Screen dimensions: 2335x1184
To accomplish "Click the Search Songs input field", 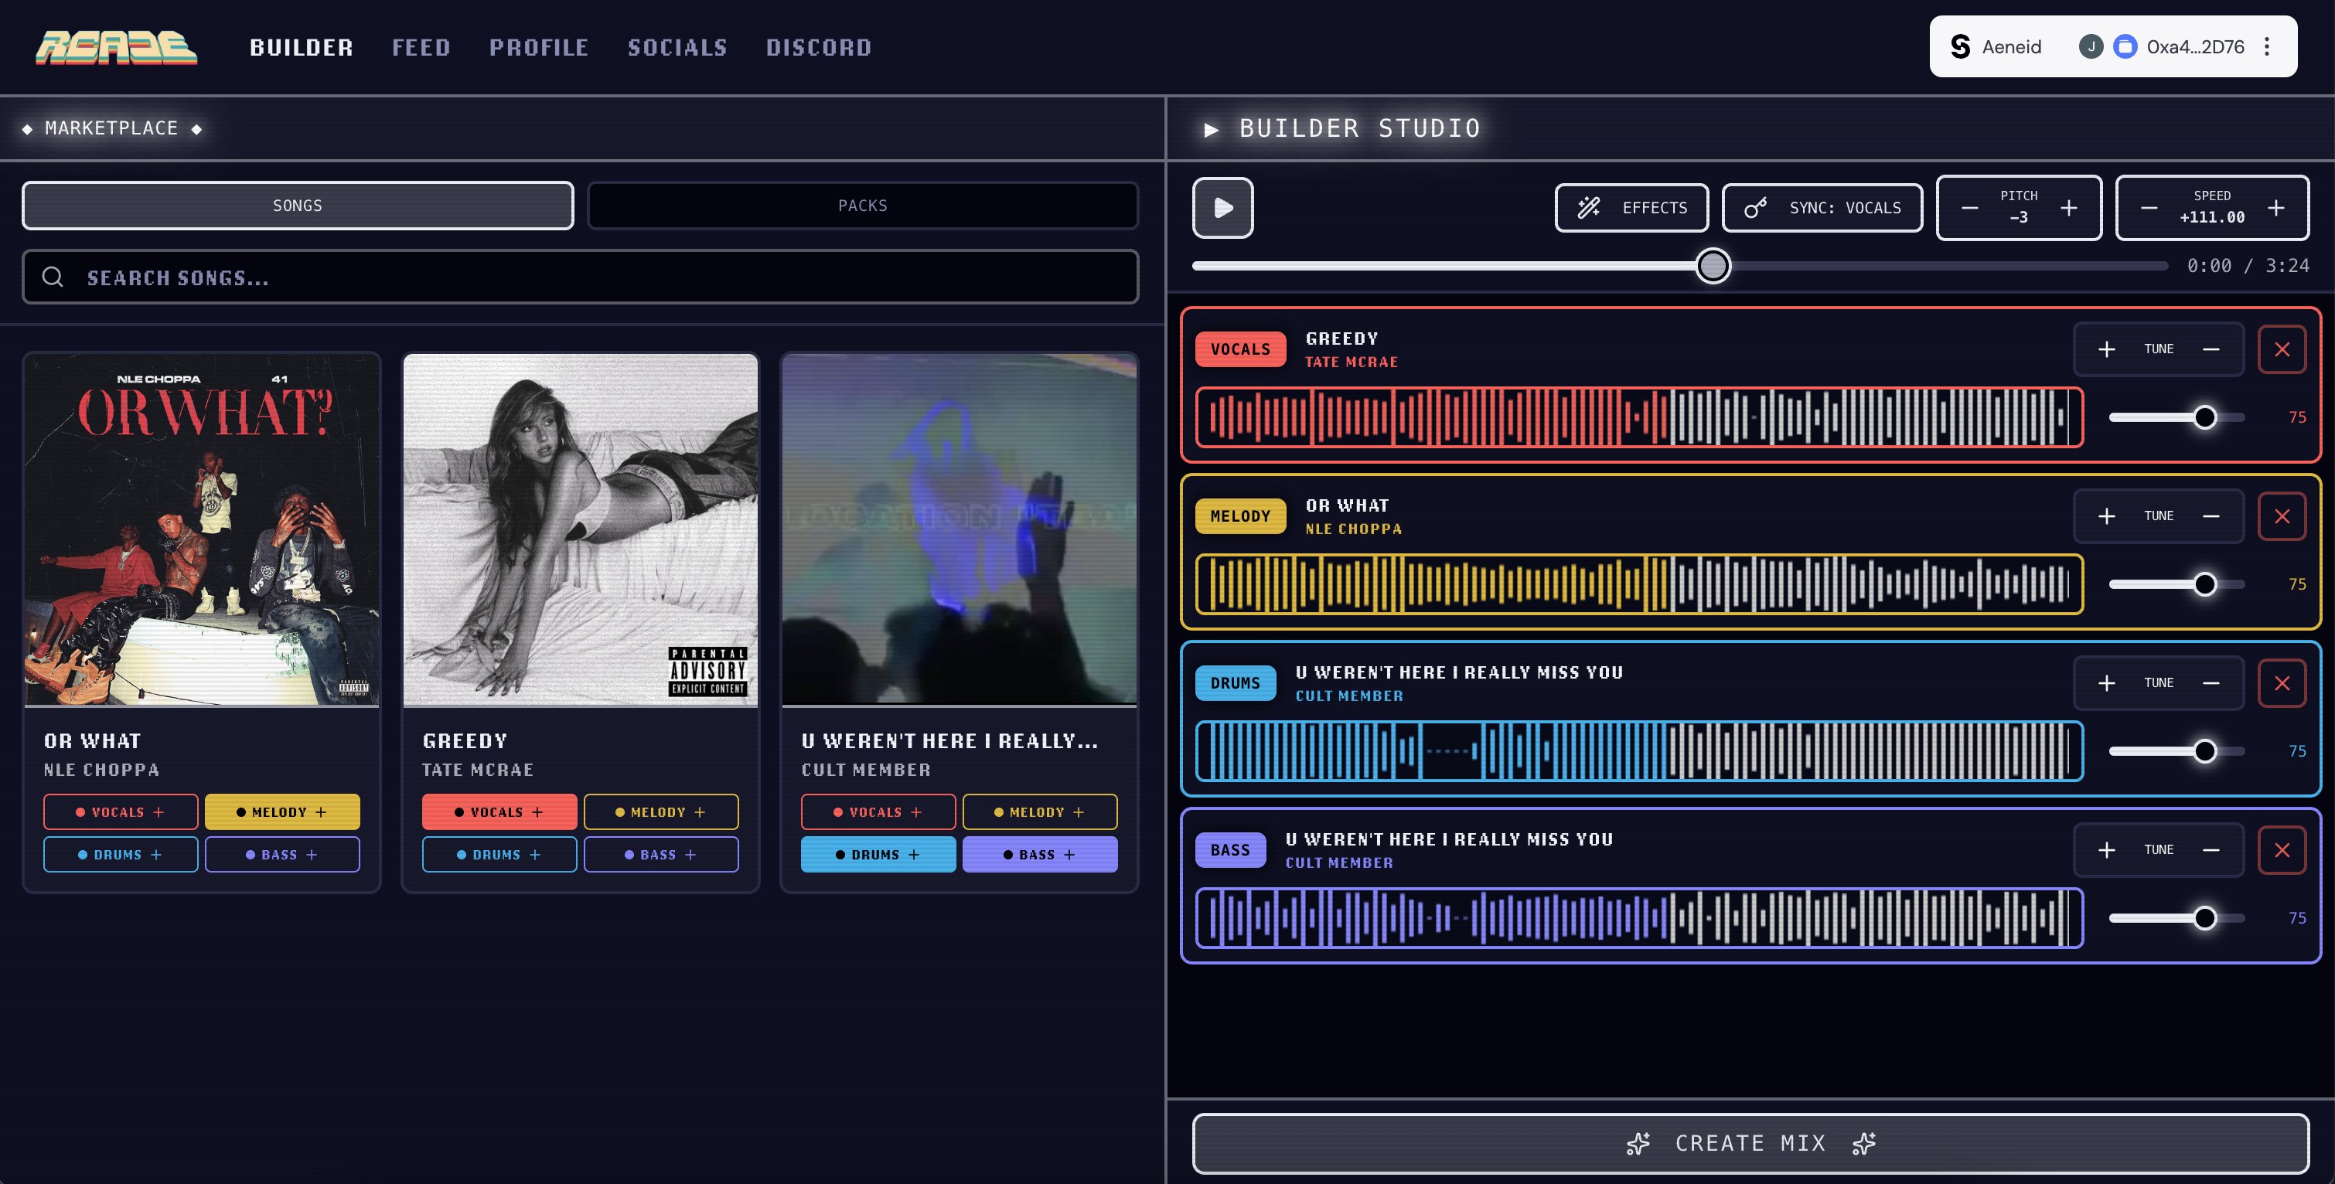I will 580,277.
